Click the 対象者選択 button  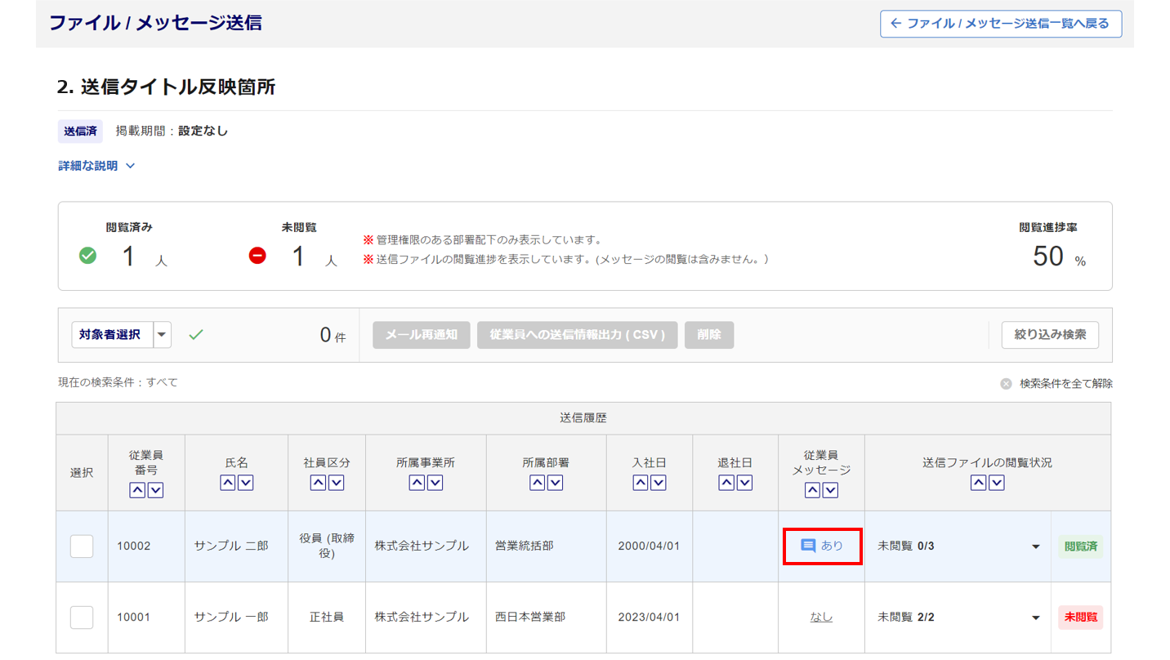click(x=110, y=335)
